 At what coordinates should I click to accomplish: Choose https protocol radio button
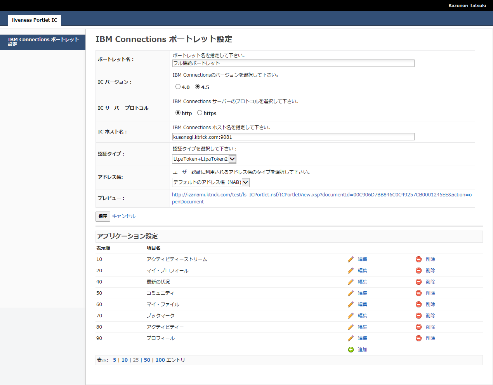[x=200, y=113]
